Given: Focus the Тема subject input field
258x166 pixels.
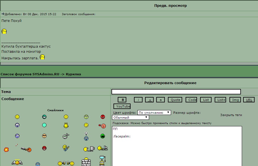Looking at the screenshot, I should (176, 92).
